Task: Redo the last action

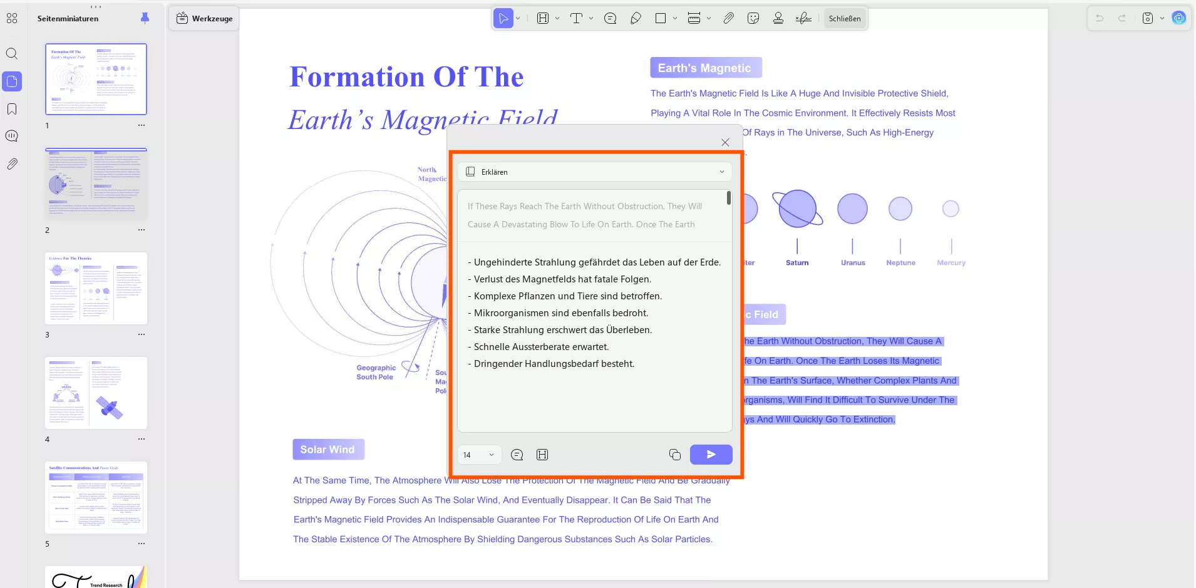Action: coord(1122,18)
